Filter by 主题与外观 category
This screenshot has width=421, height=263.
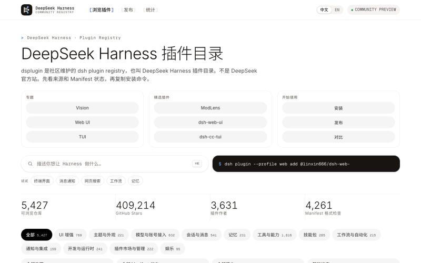pos(109,235)
